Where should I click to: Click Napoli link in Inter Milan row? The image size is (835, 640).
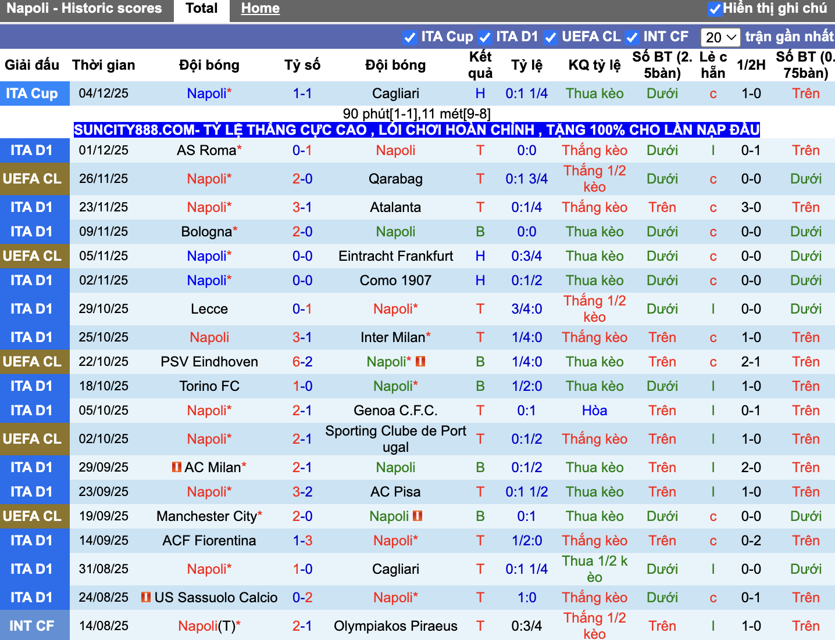pos(209,337)
